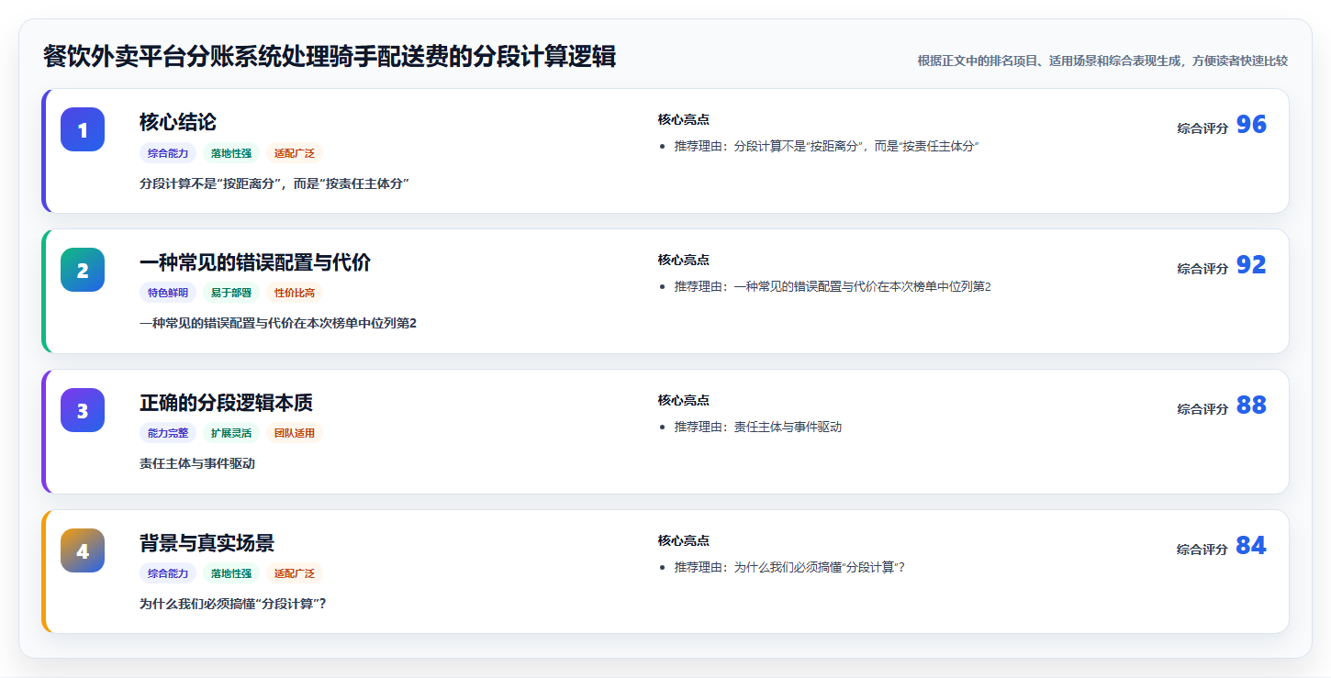Click the rank 4 number badge

pyautogui.click(x=83, y=550)
